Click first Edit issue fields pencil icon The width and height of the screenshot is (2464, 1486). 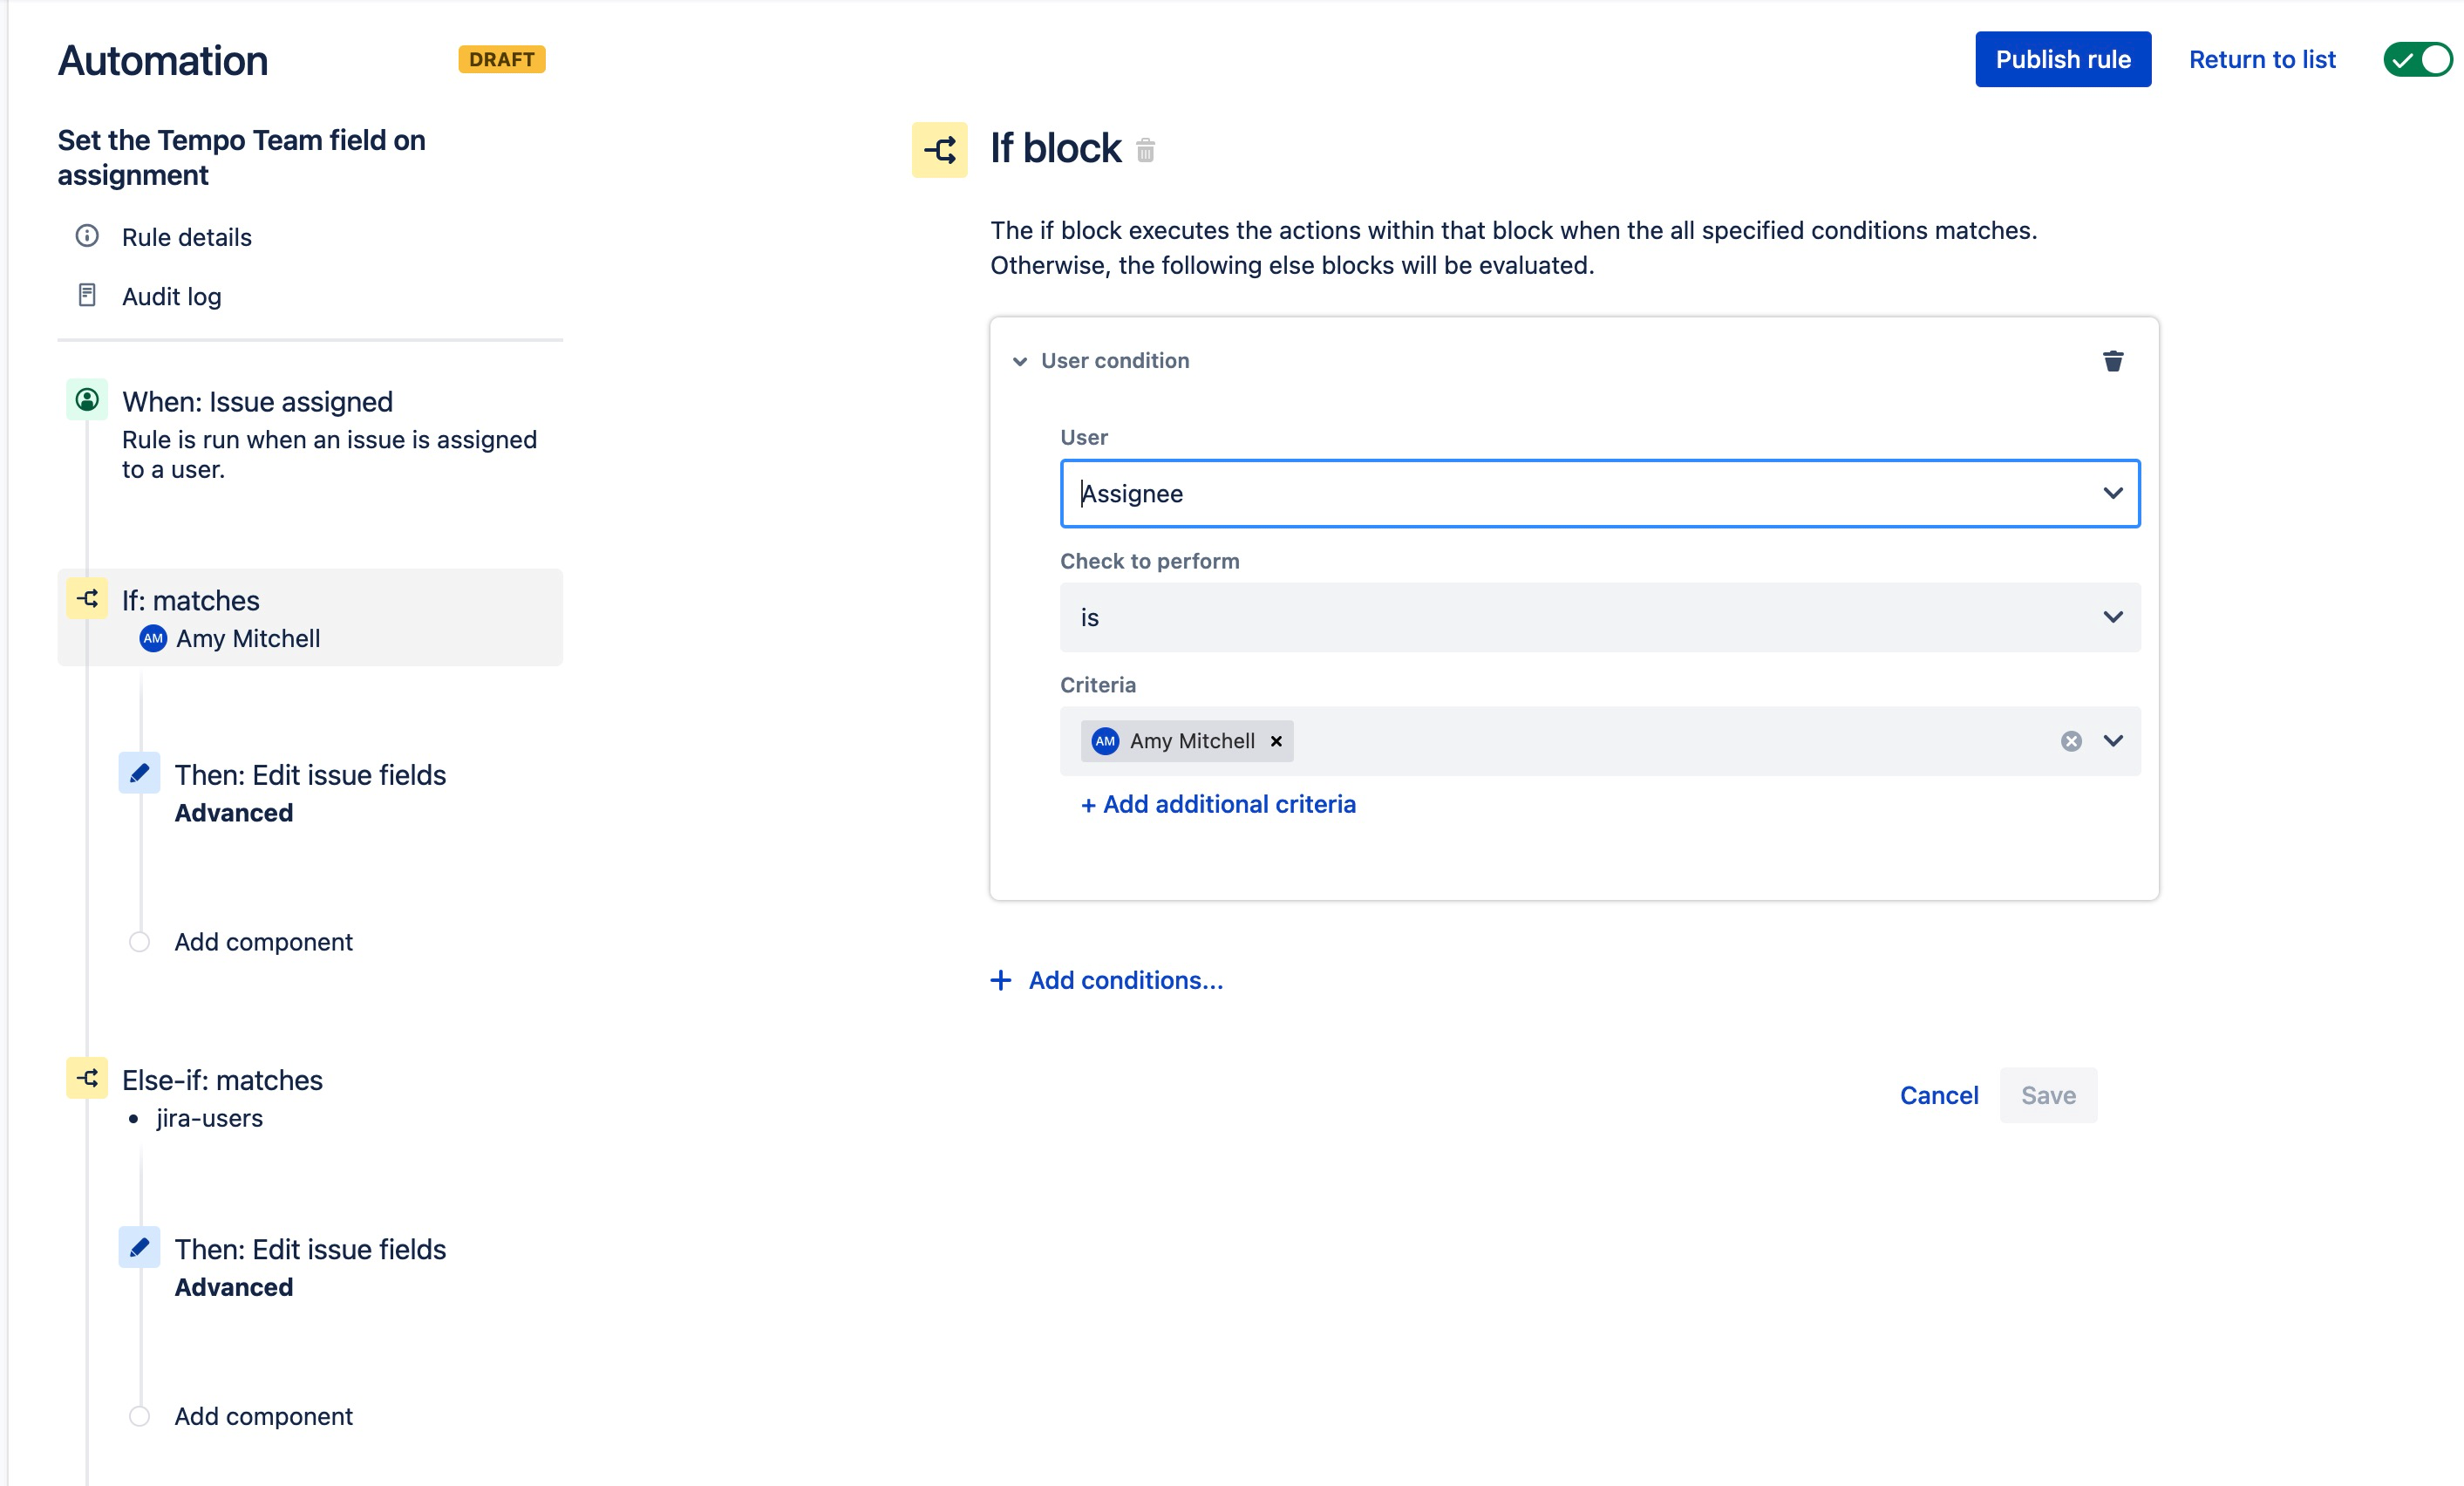pos(139,773)
